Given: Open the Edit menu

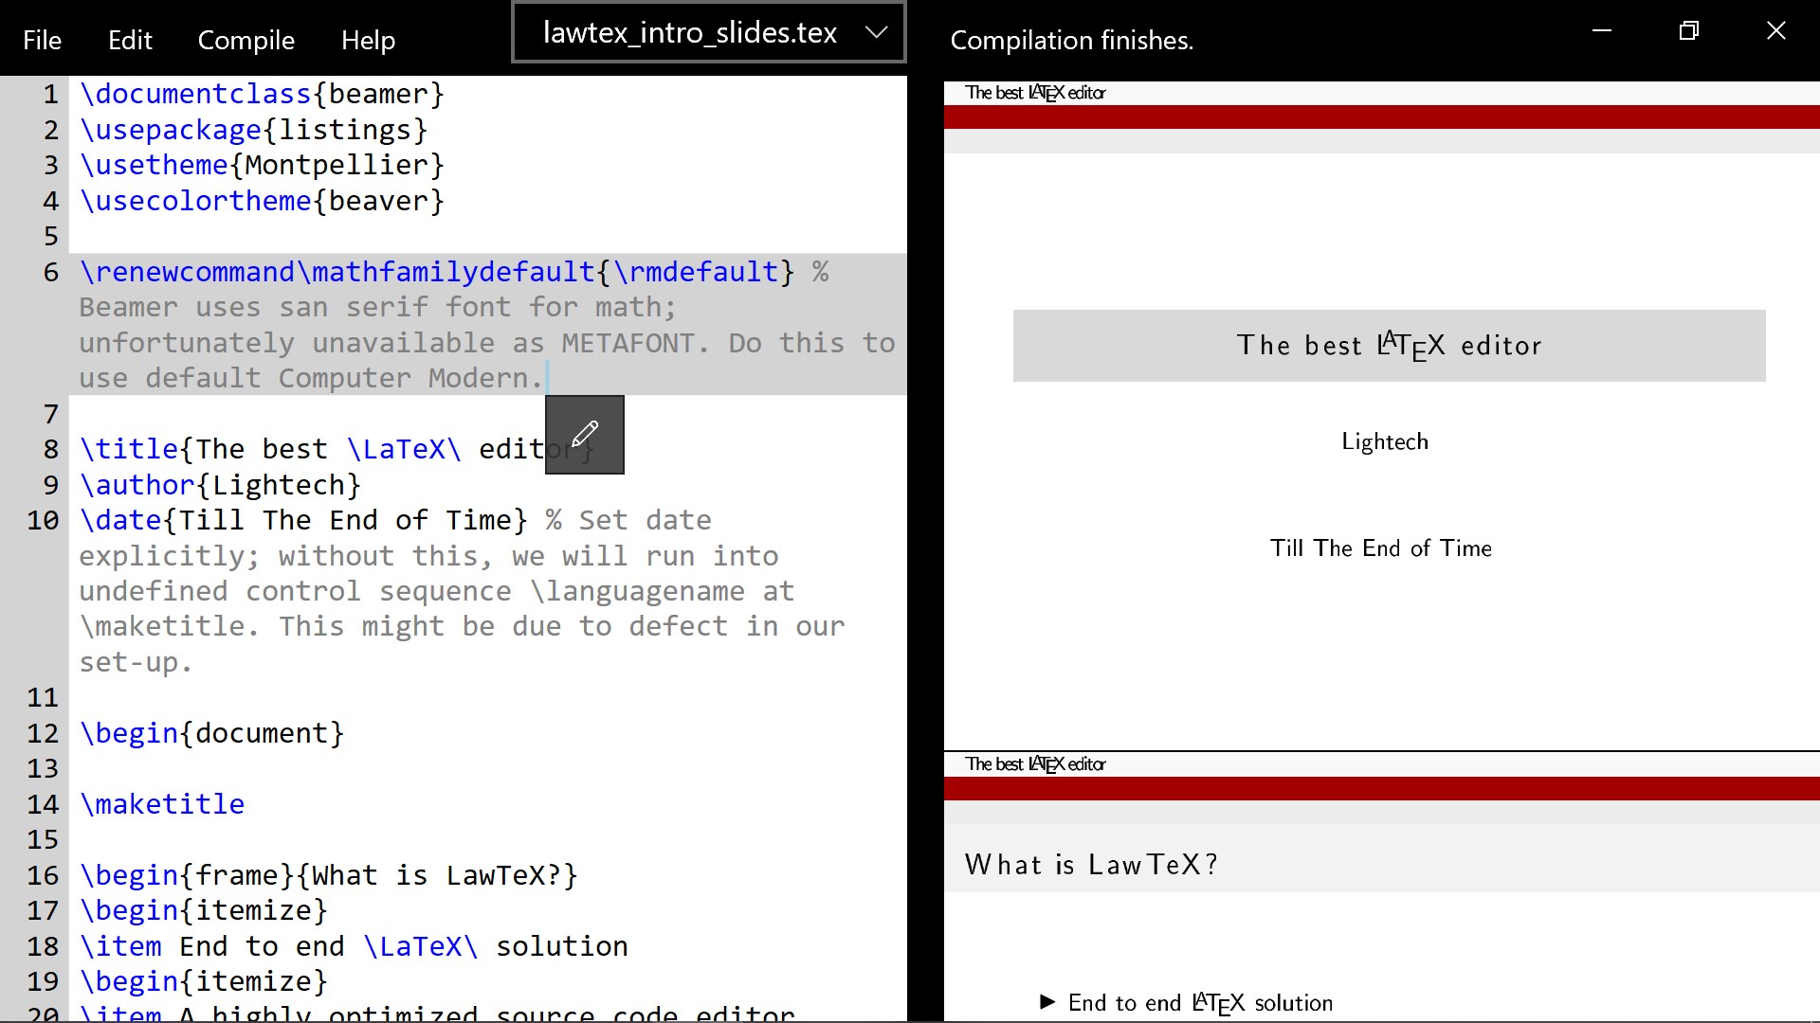Looking at the screenshot, I should coord(130,40).
